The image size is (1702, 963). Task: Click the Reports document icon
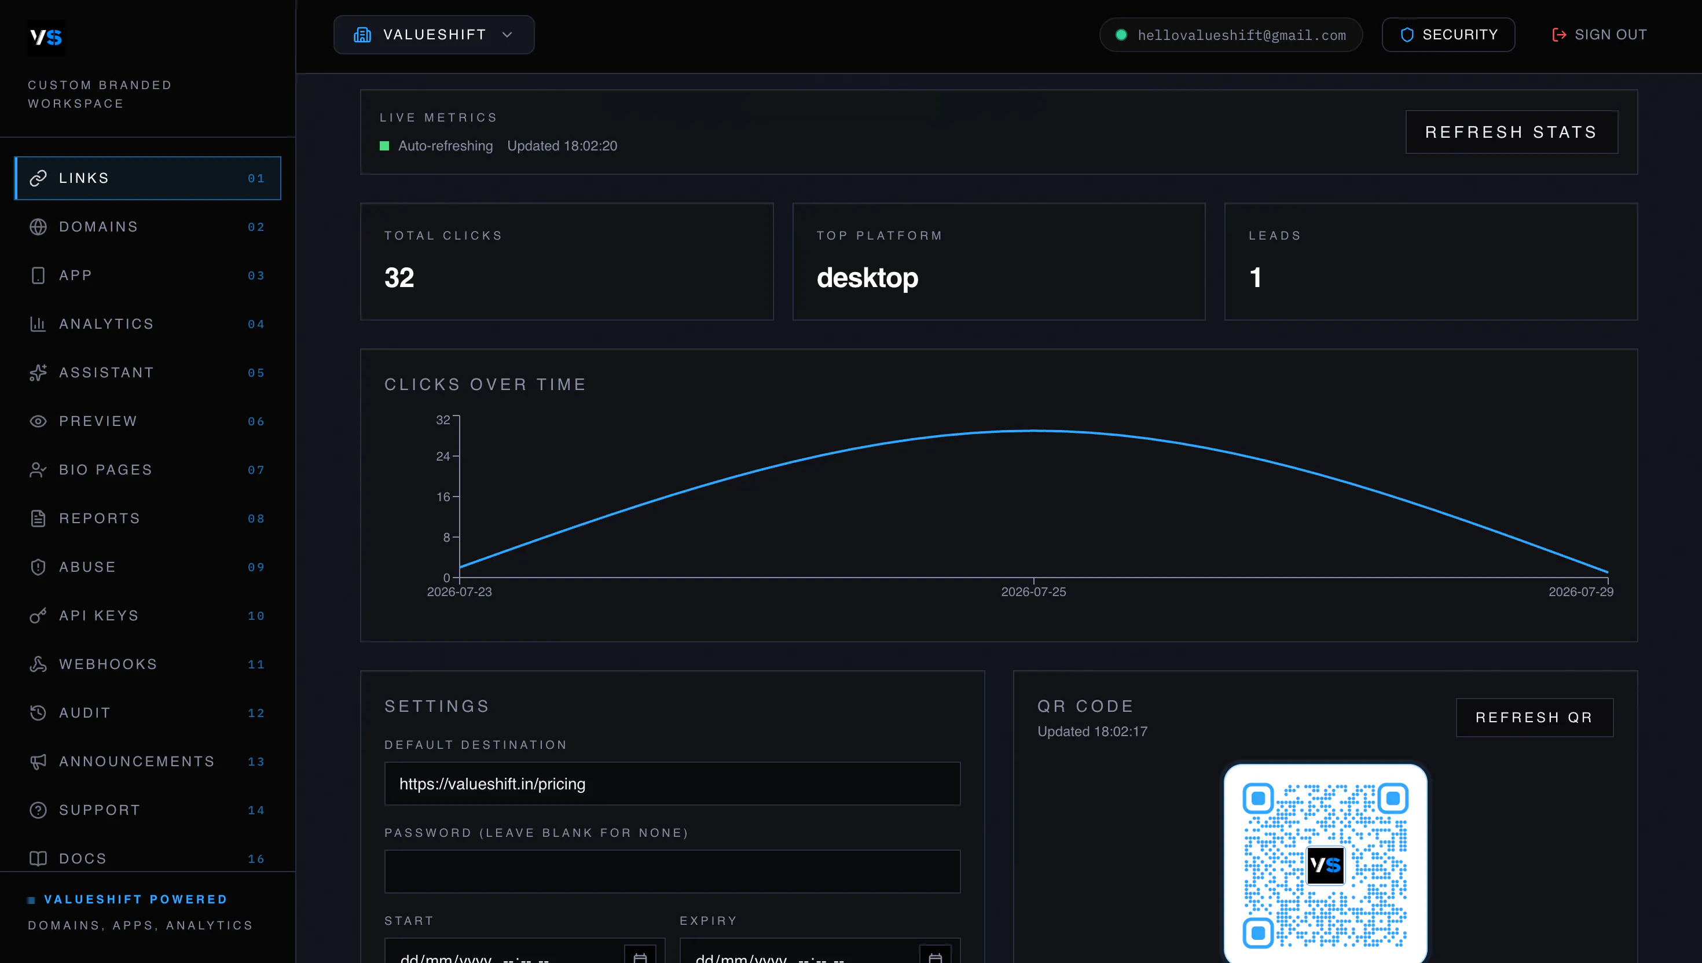click(38, 519)
